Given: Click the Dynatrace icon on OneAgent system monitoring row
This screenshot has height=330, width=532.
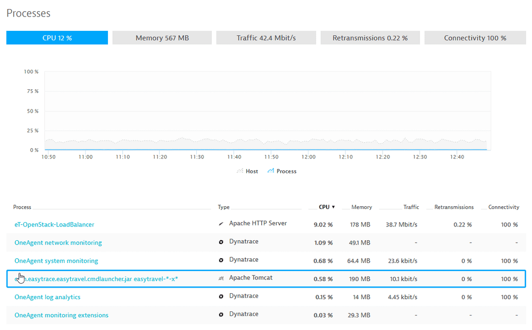Looking at the screenshot, I should [221, 260].
